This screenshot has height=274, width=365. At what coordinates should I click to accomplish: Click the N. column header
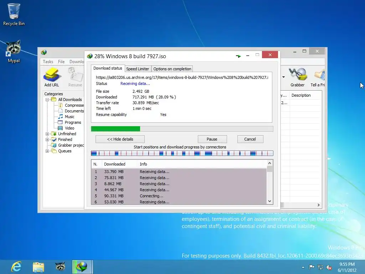tap(96, 164)
